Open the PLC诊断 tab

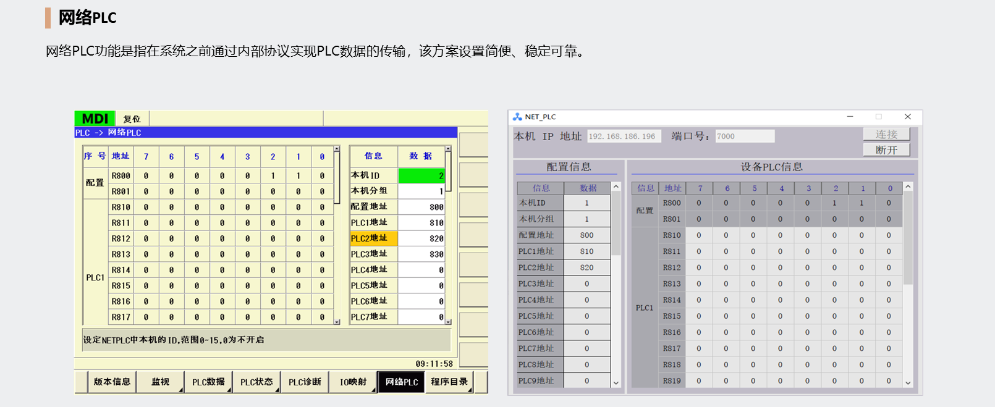click(x=305, y=382)
